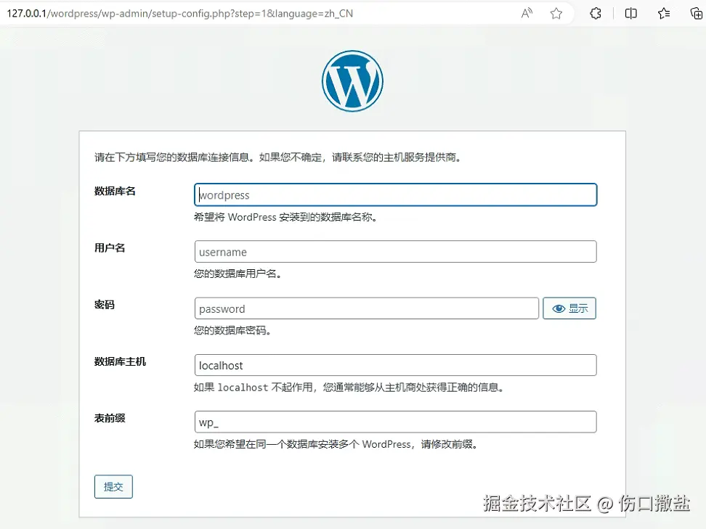
Task: Click the 数据库名 label
Action: point(115,191)
